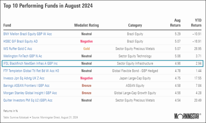The image size is (206, 123).
Task: Open BNY Mellon Brazil Equity fund link
Action: point(27,34)
